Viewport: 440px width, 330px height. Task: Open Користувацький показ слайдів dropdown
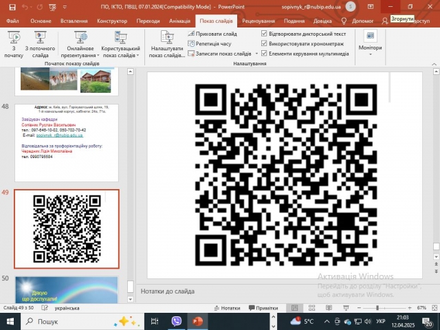[x=121, y=44]
